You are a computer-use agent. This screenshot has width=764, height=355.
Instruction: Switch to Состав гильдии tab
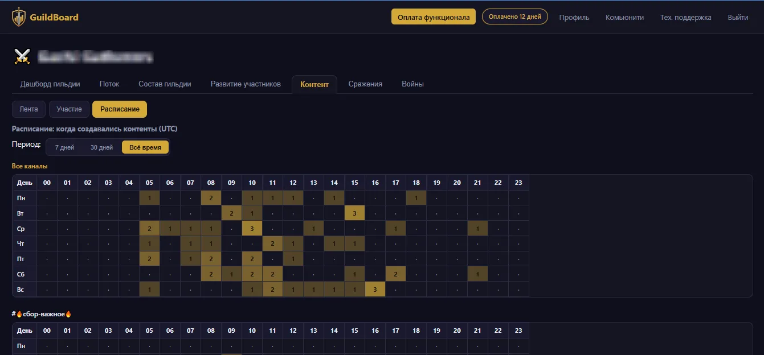(165, 84)
